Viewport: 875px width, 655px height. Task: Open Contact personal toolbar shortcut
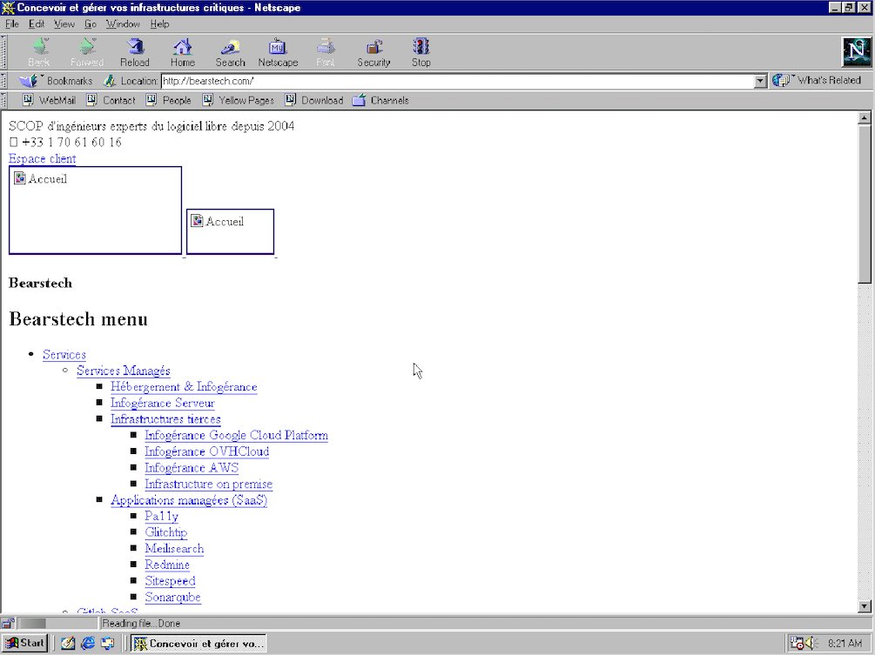point(111,100)
